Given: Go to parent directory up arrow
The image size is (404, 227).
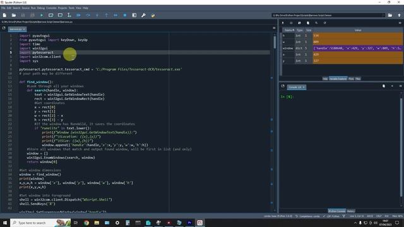Looking at the screenshot, I should click(x=400, y=15).
